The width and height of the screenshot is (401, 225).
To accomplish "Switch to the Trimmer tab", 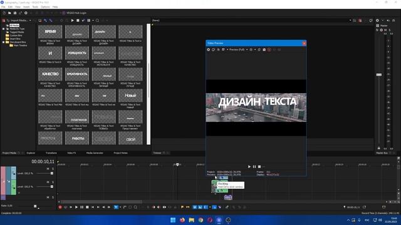I will point(157,153).
